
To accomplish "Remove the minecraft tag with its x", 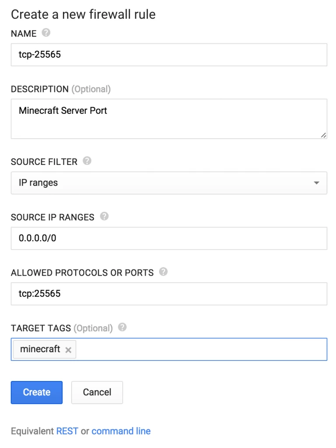I will point(68,350).
